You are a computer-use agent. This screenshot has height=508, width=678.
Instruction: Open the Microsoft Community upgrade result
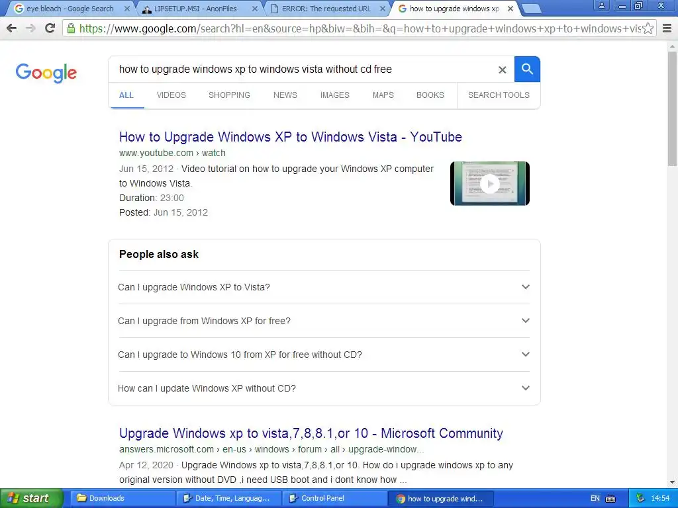311,433
